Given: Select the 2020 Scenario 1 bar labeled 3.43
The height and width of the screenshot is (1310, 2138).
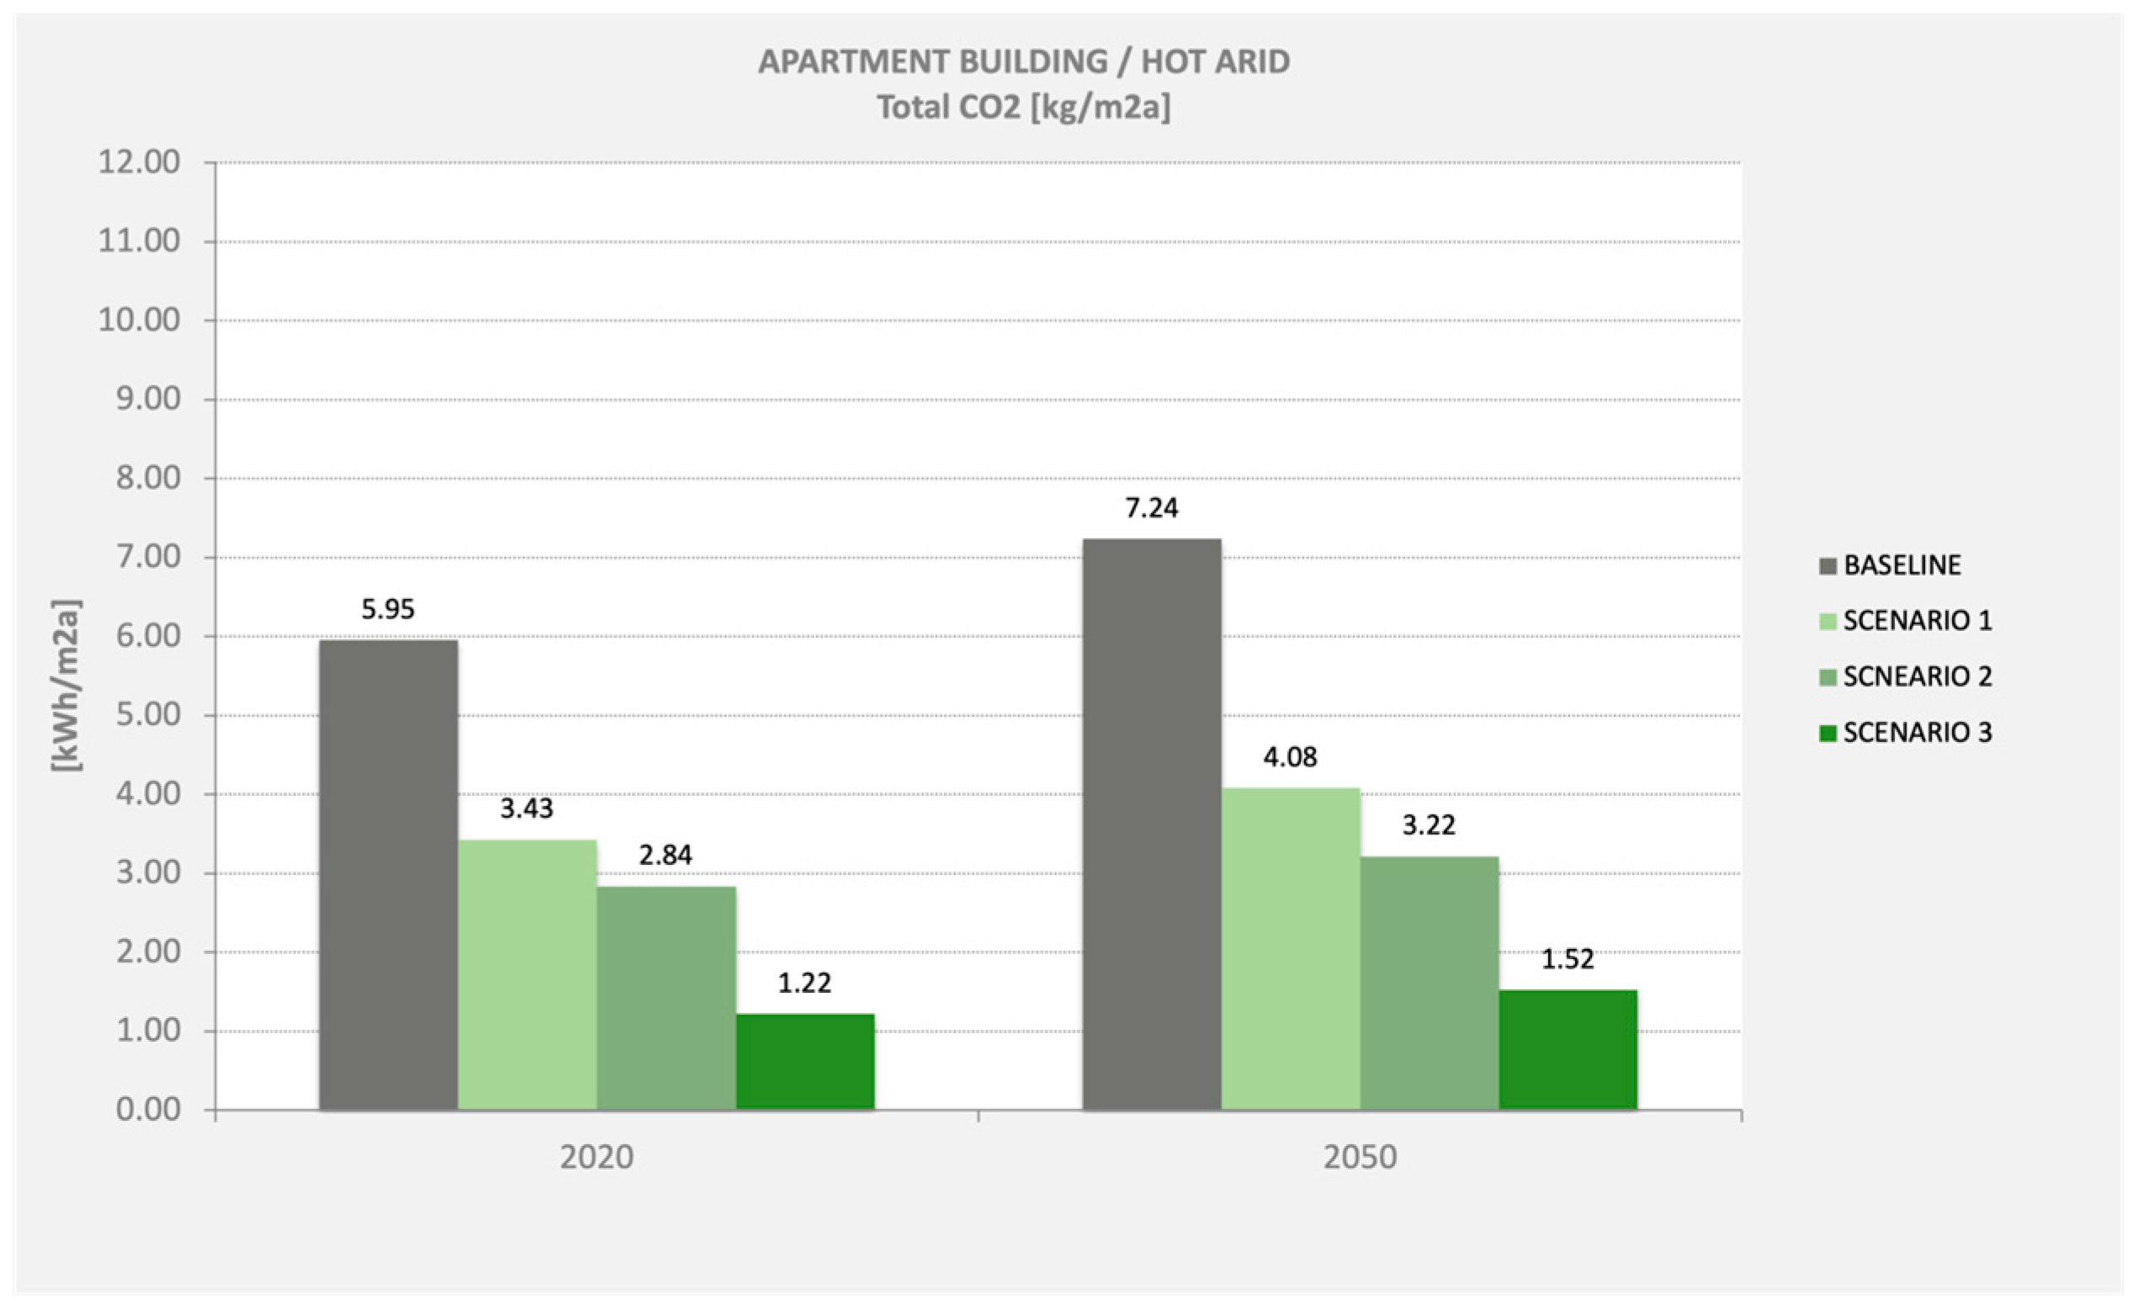Looking at the screenshot, I should pyautogui.click(x=527, y=974).
